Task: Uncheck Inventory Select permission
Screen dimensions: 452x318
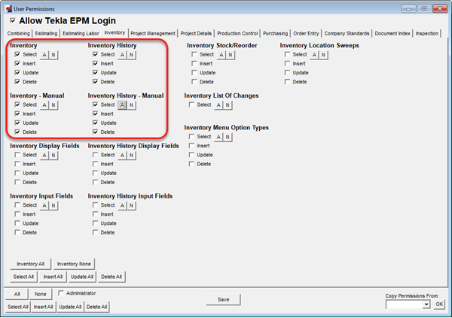Action: pyautogui.click(x=17, y=54)
